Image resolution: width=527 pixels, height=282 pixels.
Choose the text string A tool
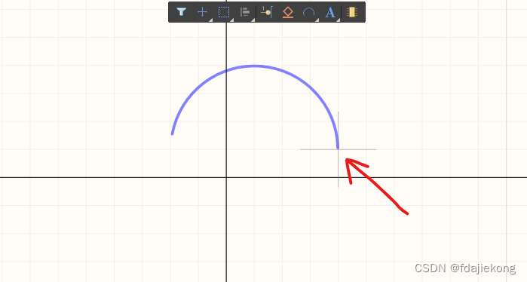[x=330, y=12]
